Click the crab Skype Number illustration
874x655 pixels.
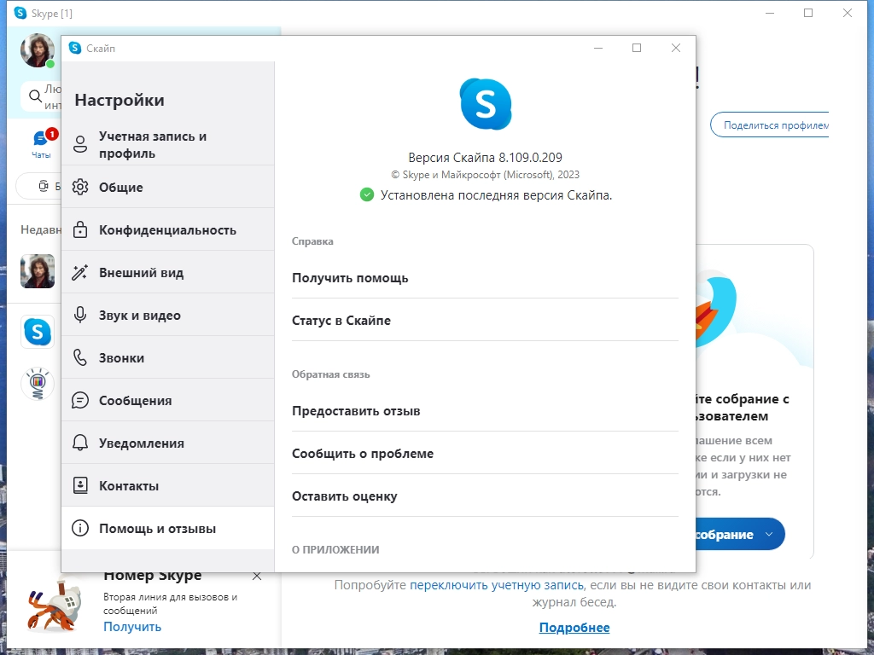pyautogui.click(x=55, y=606)
